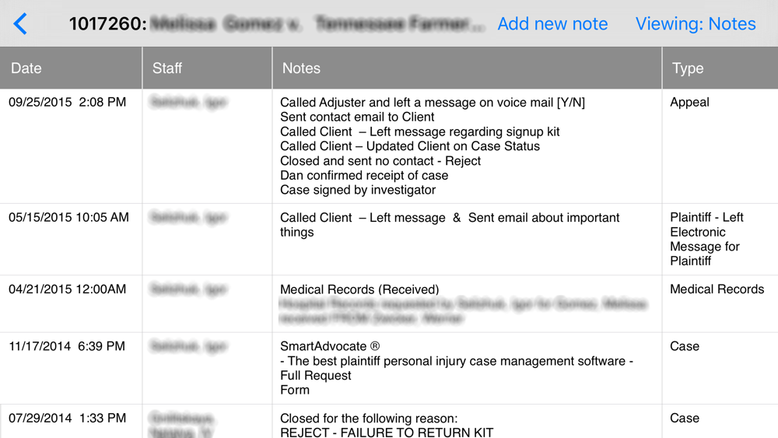Select the 07/29/2014 1:33 PM date cell
The image size is (778, 438).
click(68, 418)
